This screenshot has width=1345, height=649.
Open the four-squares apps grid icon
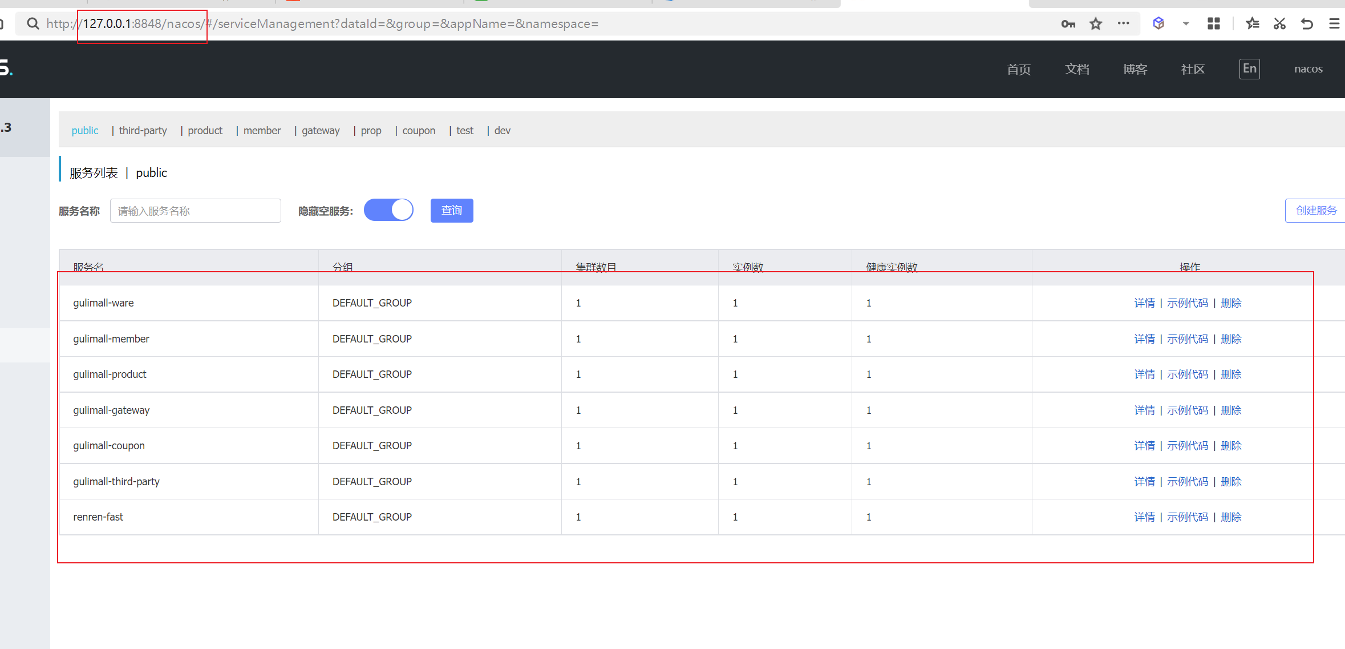tap(1214, 23)
